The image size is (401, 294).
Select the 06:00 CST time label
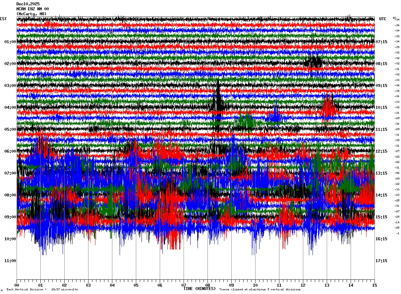(x=10, y=151)
